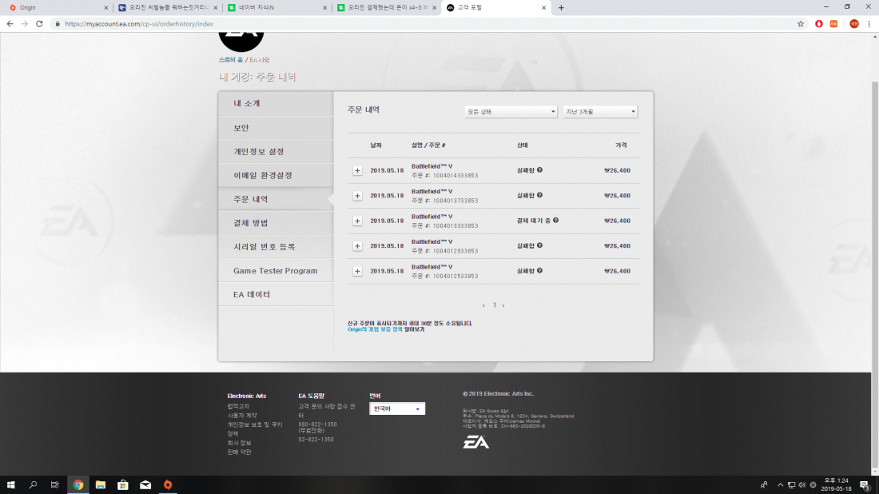Open 판매 약관 footer link
Screen dimensions: 879x494
(240, 452)
